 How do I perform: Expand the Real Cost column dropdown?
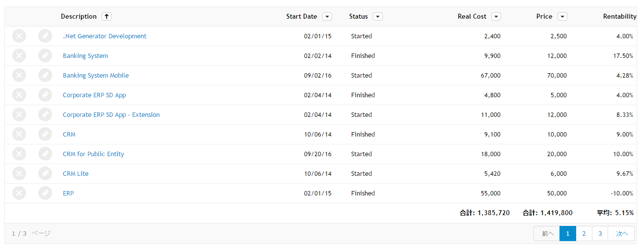point(496,17)
